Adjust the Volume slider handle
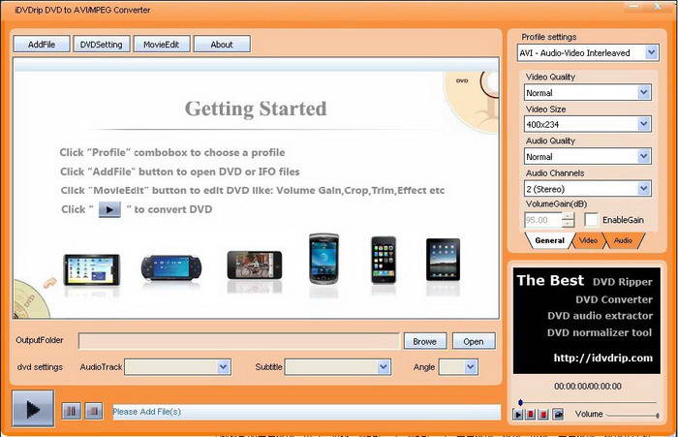The width and height of the screenshot is (678, 437). click(658, 416)
